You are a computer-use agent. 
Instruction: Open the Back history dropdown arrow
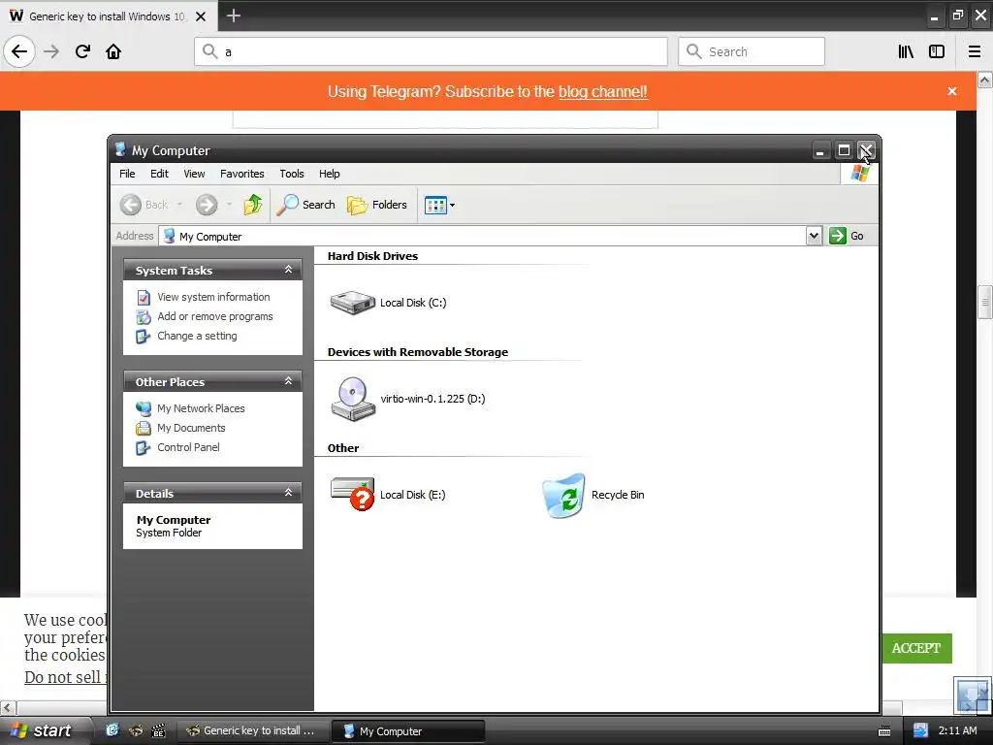coord(179,205)
